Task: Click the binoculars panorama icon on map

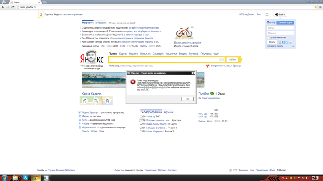Action: click(85, 101)
